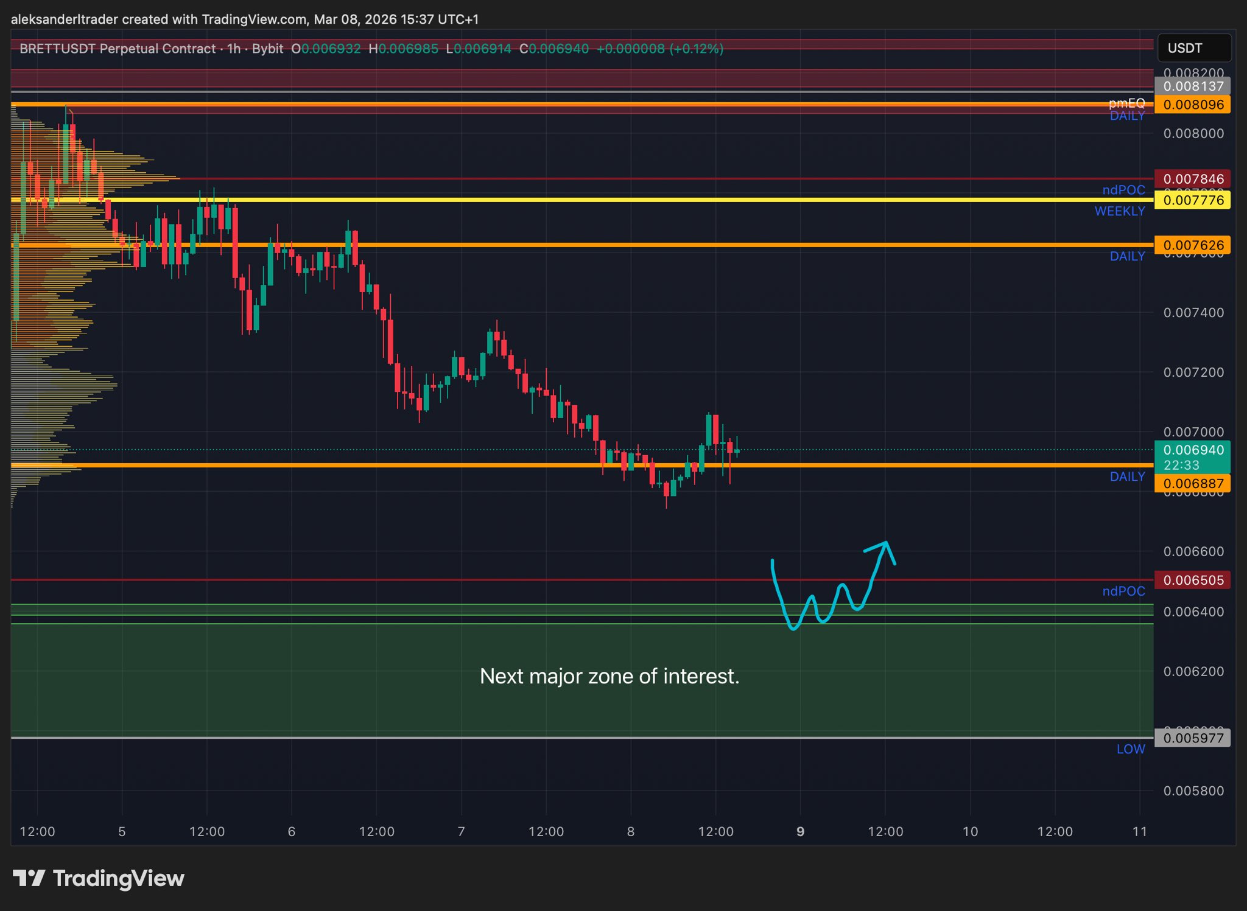The image size is (1247, 911).
Task: Select the gray 0.005977 LOW price tag
Action: tap(1192, 738)
